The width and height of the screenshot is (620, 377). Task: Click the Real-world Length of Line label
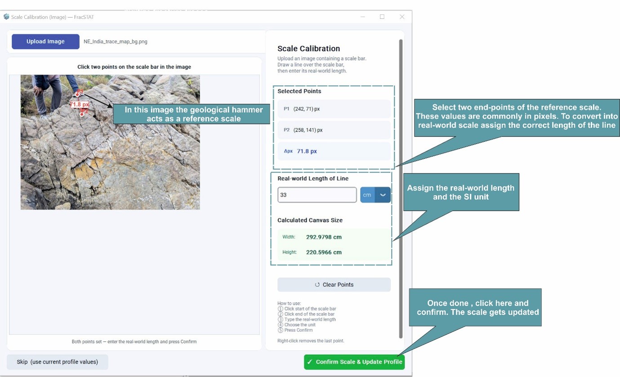tap(313, 178)
